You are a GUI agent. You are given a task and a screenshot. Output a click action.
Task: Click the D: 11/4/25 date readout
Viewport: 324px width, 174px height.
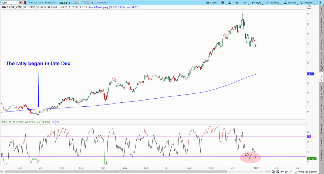coord(30,7)
